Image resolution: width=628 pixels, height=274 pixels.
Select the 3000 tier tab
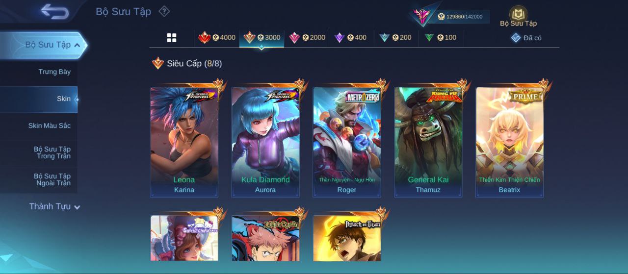262,38
